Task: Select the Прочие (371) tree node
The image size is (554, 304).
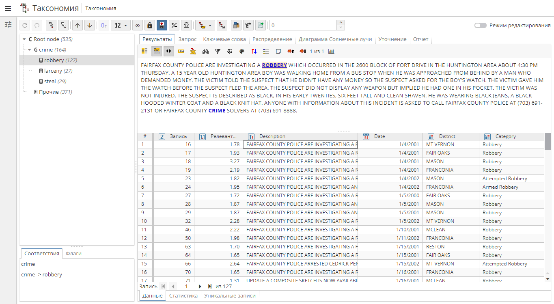Action: (53, 92)
